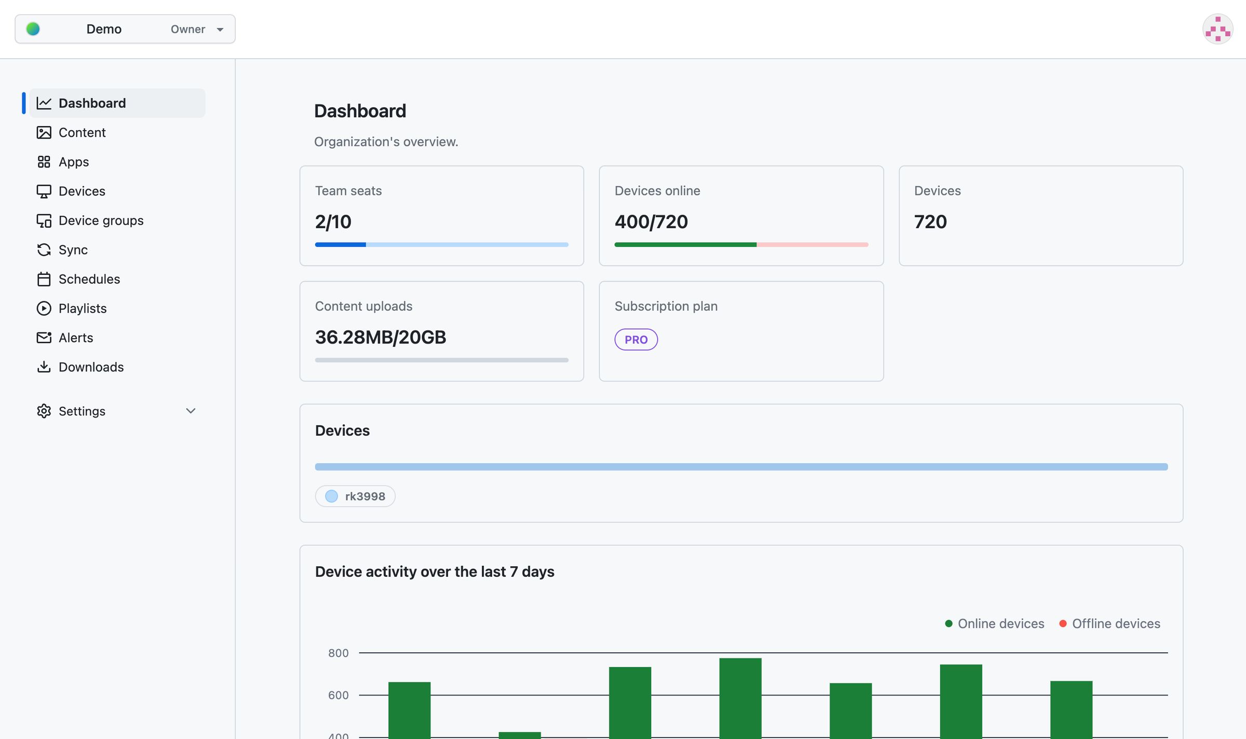This screenshot has width=1246, height=739.
Task: Select the Playlists play icon
Action: tap(44, 308)
